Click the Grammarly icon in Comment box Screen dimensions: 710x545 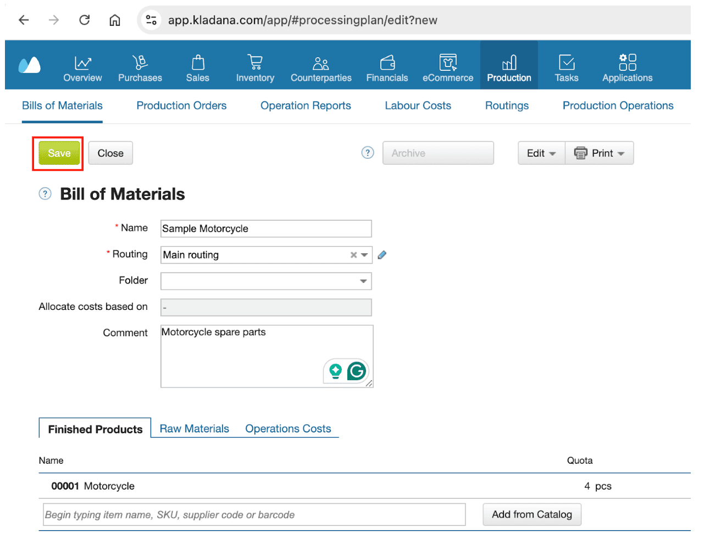pos(357,371)
